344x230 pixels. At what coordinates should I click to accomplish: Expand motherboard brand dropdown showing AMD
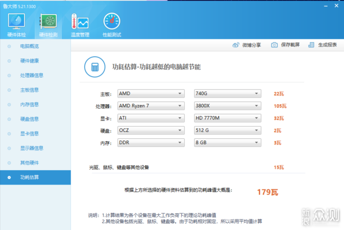151,94
